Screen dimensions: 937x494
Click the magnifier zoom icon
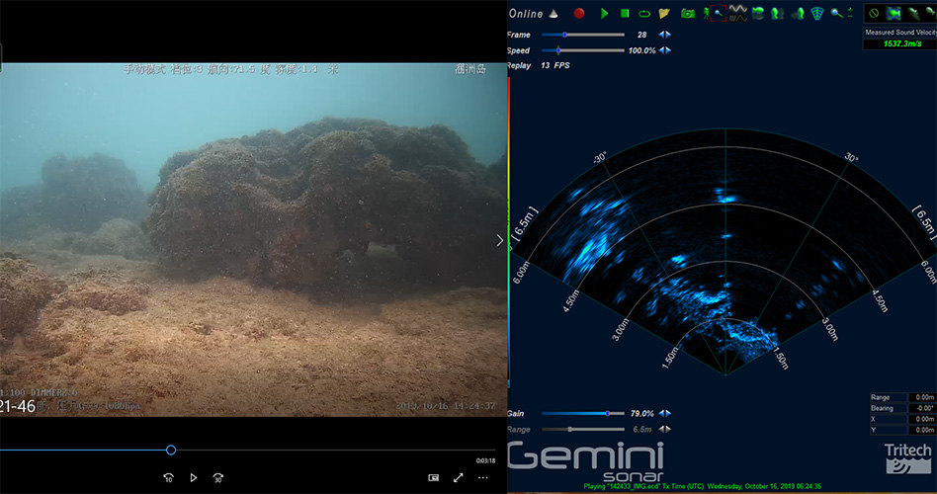click(x=836, y=13)
